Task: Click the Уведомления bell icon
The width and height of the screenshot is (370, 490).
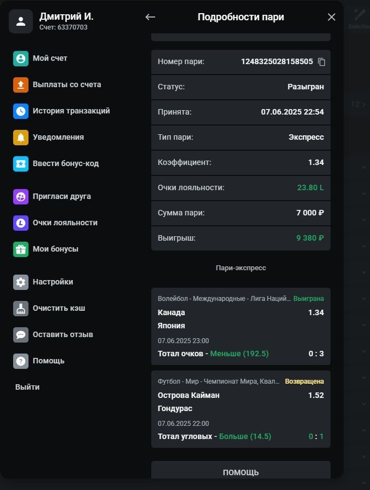Action: pos(21,138)
